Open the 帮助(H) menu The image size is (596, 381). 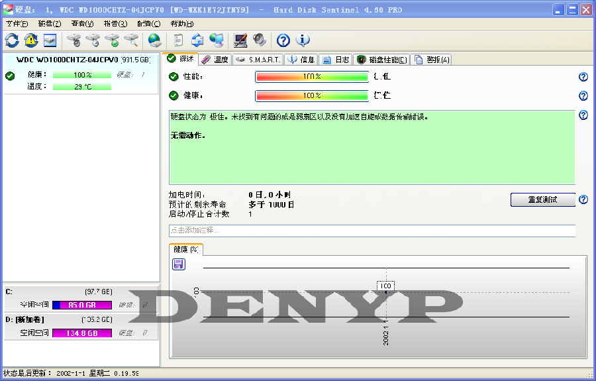click(182, 24)
